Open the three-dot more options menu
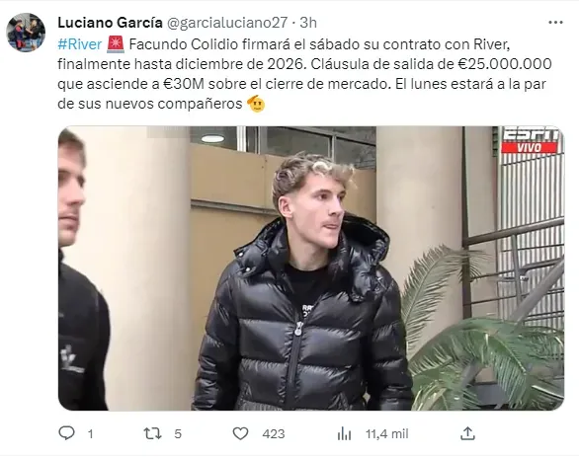579x459 pixels. click(555, 23)
